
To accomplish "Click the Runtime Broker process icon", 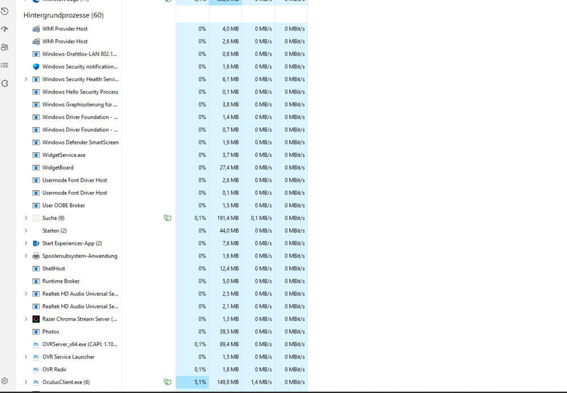I will click(x=36, y=281).
